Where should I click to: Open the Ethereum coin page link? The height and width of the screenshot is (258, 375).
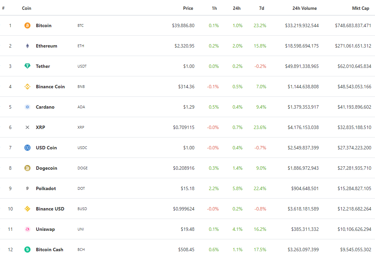click(x=46, y=46)
